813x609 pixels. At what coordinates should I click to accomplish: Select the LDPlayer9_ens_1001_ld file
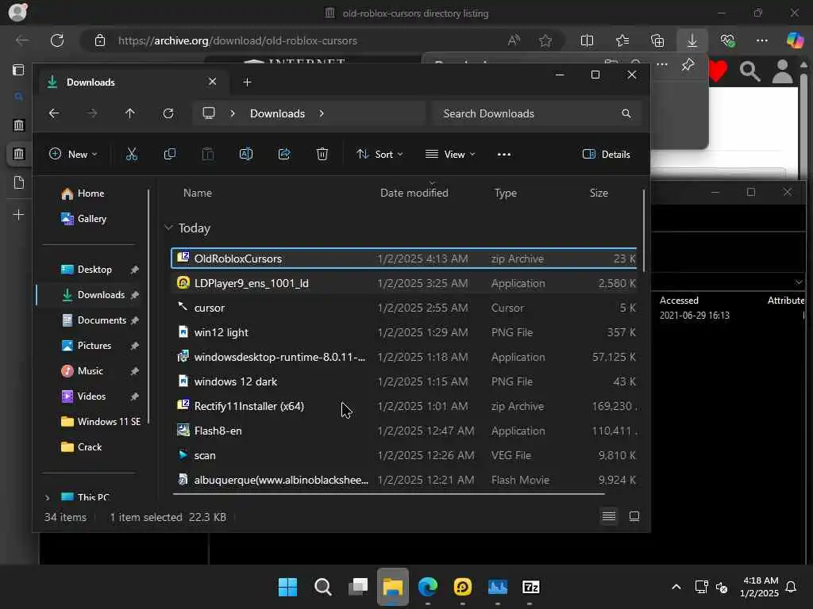tap(404, 283)
